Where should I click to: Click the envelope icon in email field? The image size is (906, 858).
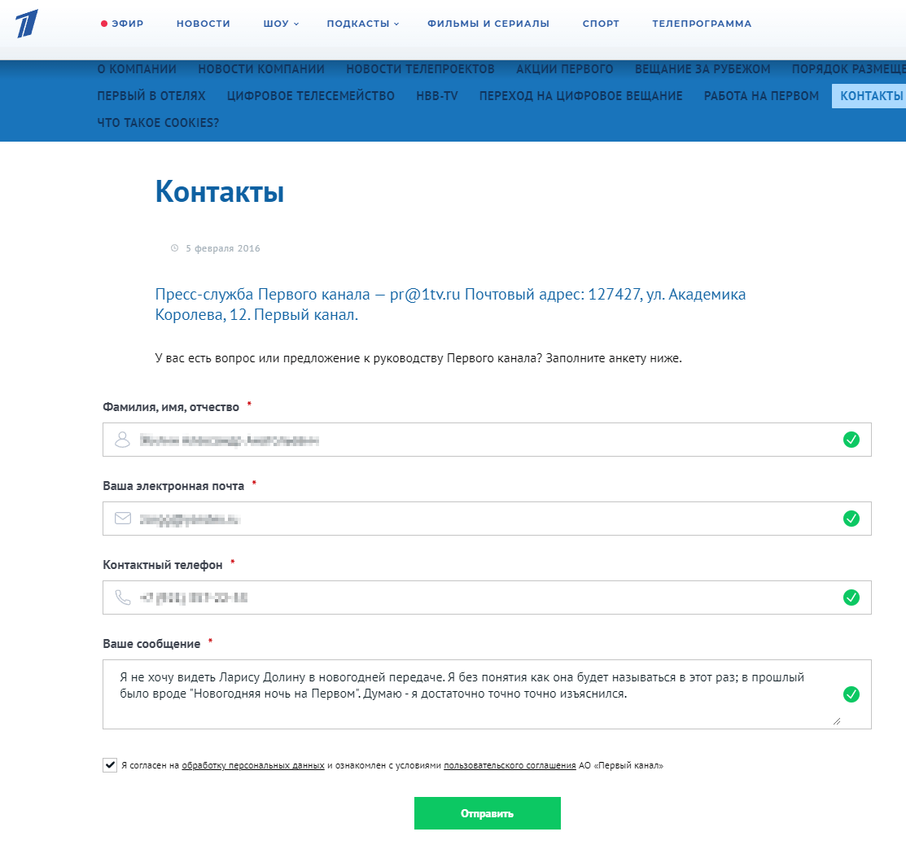pyautogui.click(x=122, y=519)
